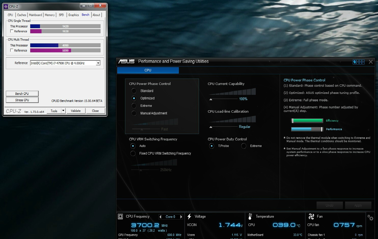Screen dimensions: 378x239
Task: Select Standard power phase control
Action: 134,91
